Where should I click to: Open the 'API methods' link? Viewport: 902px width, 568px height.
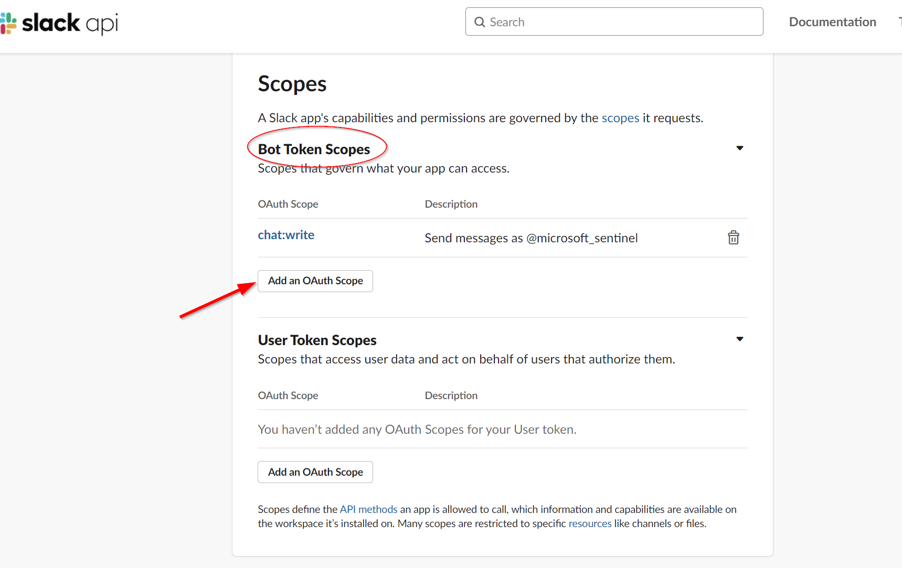tap(368, 509)
